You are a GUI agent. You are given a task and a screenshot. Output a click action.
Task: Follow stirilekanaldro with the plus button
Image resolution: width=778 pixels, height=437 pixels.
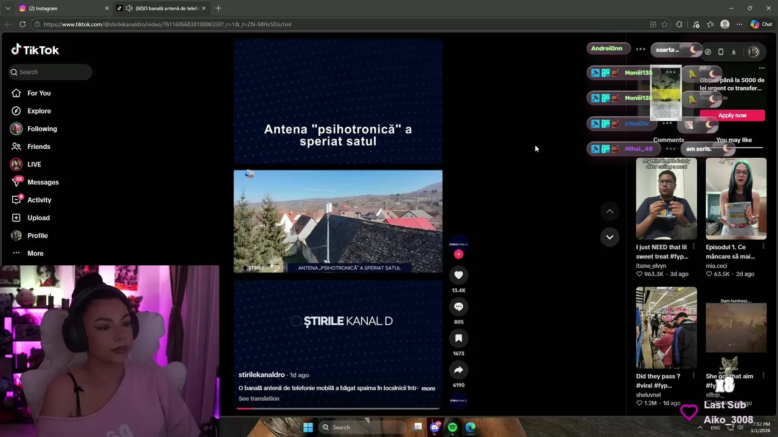pyautogui.click(x=458, y=254)
